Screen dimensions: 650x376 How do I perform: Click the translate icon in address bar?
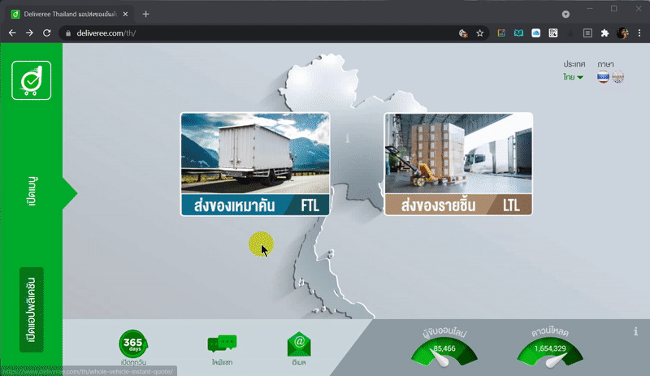[463, 33]
